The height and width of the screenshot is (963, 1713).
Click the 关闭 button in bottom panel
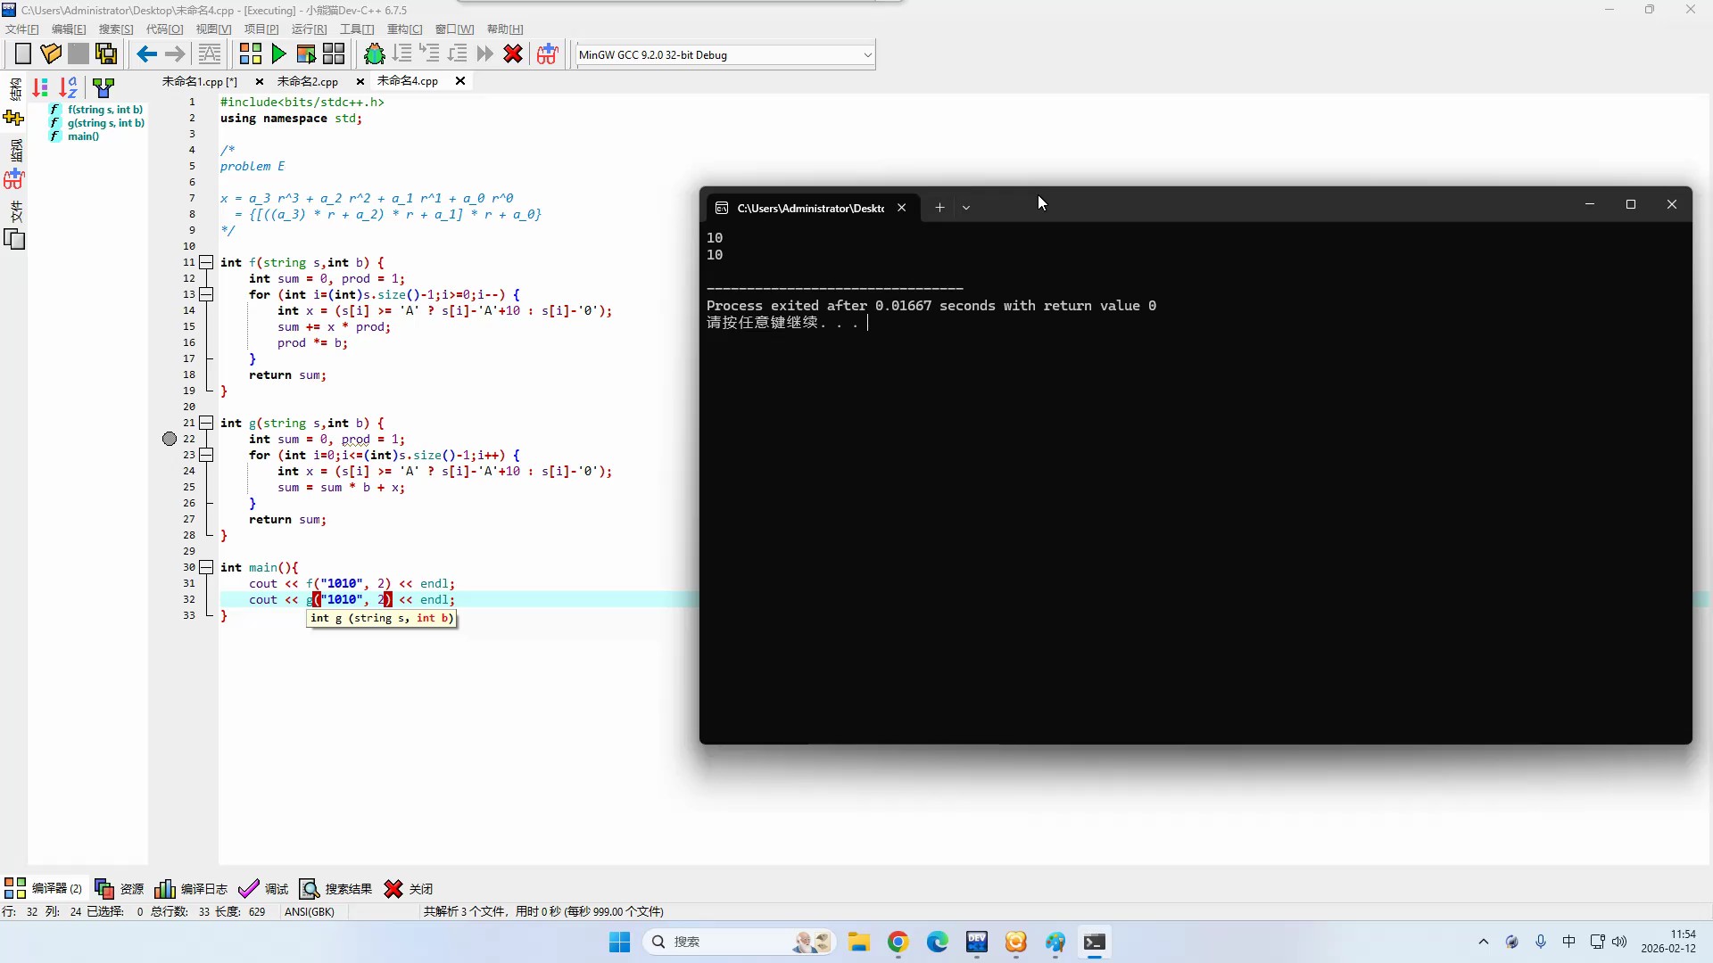point(409,889)
